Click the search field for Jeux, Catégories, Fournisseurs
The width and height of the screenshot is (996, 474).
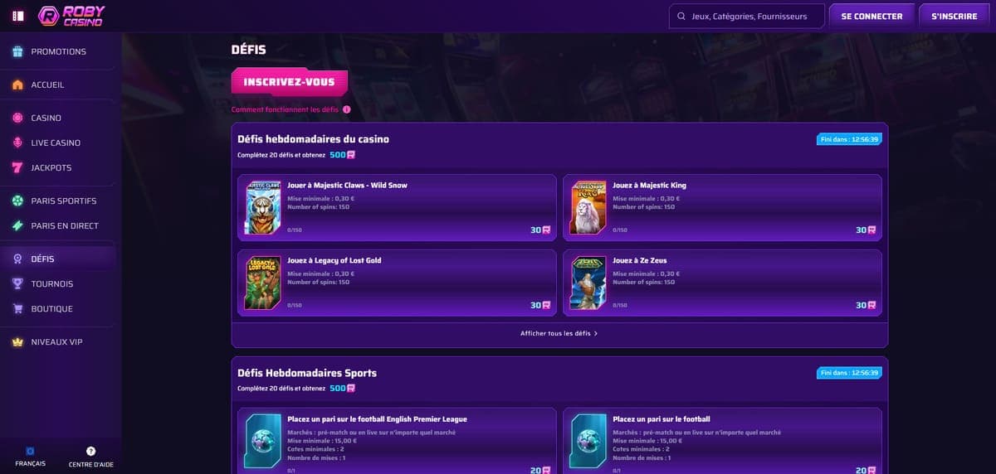(x=746, y=16)
